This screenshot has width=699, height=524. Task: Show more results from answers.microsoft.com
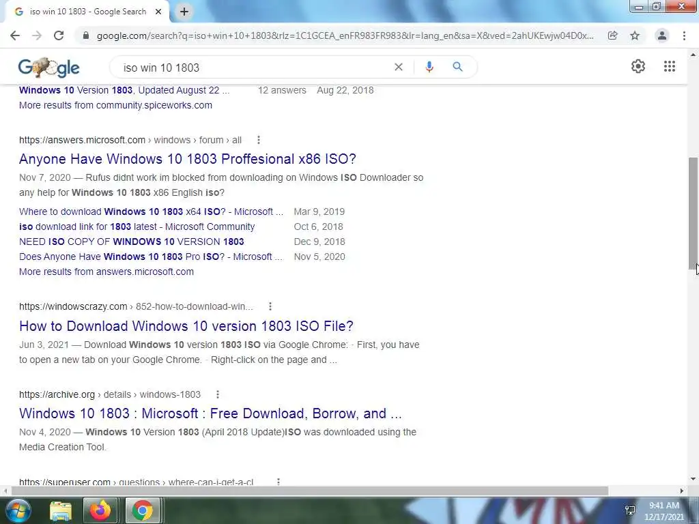tap(106, 272)
